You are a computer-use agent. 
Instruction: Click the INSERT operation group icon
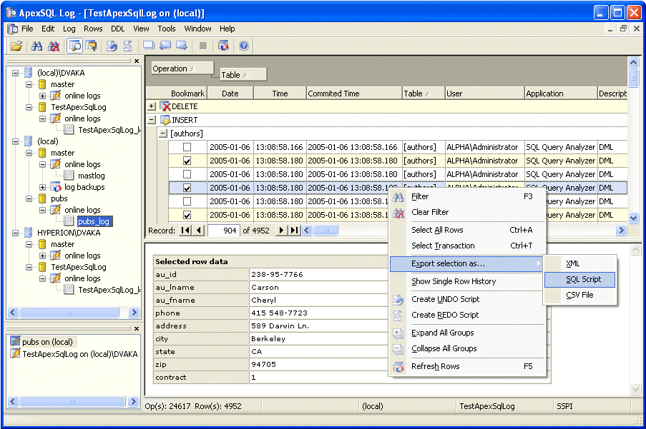(165, 120)
